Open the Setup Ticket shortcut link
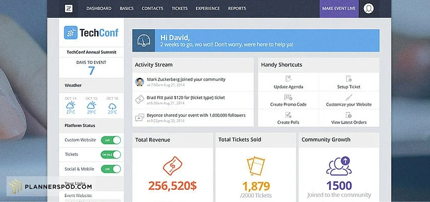This screenshot has width=430, height=202. coord(349,87)
